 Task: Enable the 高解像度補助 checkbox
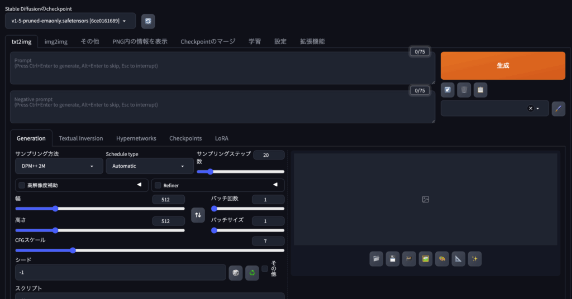[x=22, y=185]
